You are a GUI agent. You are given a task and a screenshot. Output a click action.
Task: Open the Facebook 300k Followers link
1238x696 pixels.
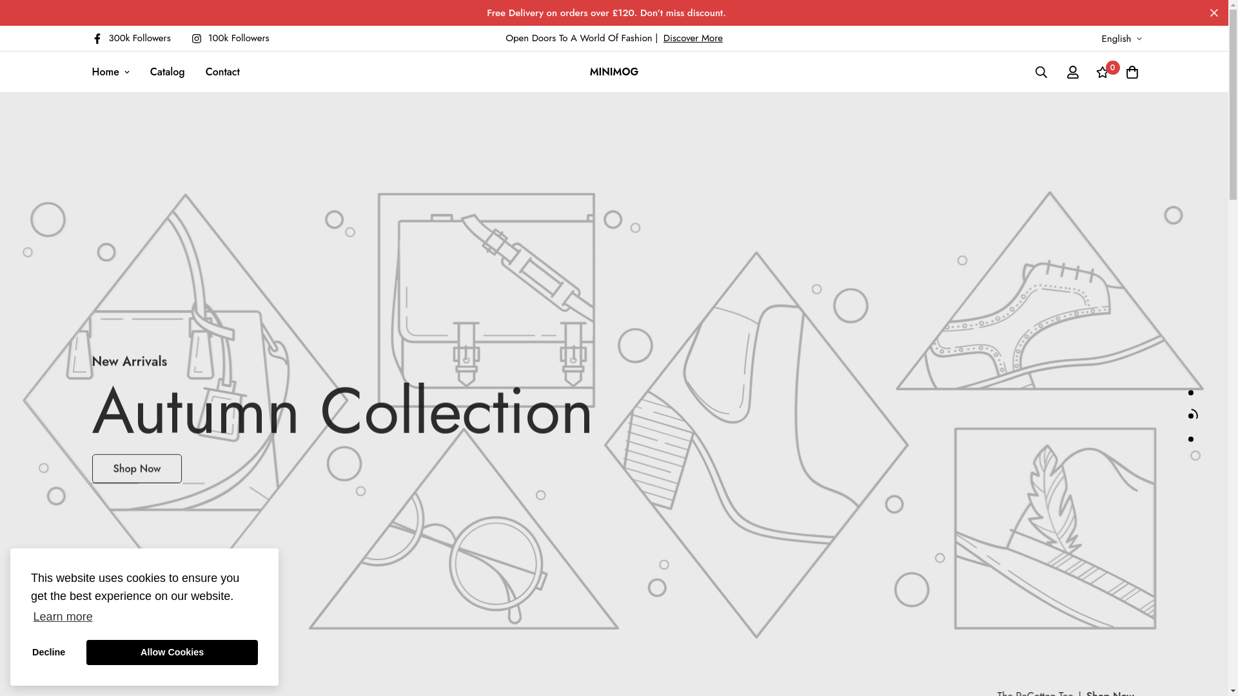pyautogui.click(x=132, y=38)
